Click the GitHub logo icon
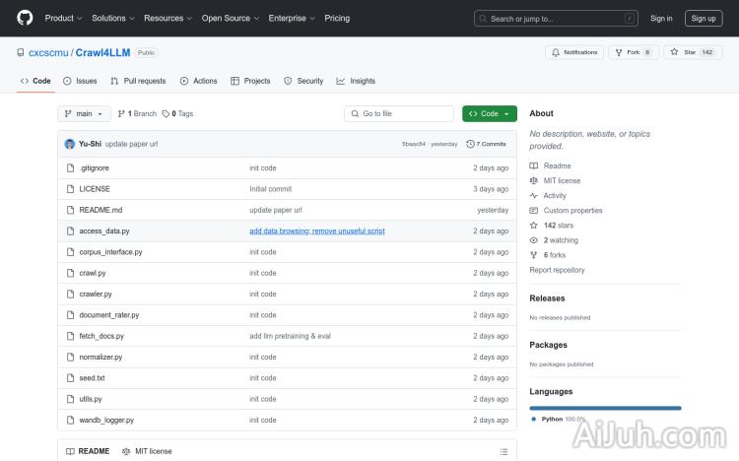The image size is (739, 461). coord(25,18)
